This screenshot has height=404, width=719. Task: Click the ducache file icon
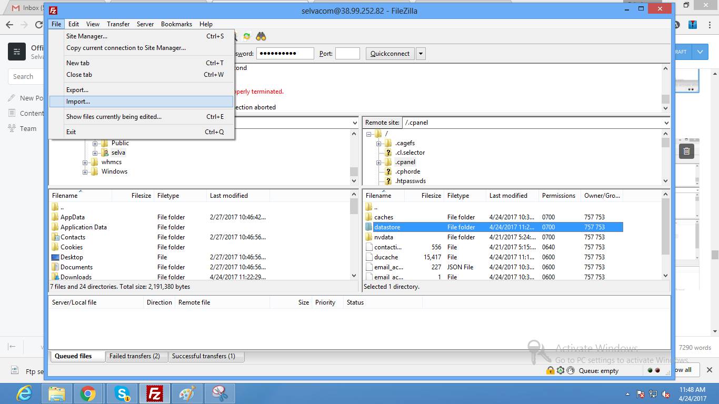[x=369, y=257]
